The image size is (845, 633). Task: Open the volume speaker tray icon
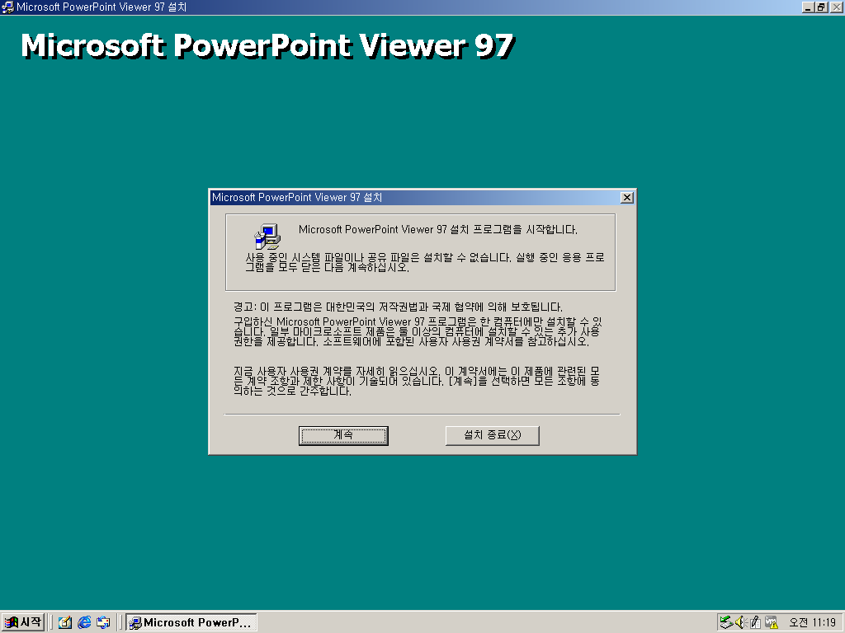(x=741, y=622)
